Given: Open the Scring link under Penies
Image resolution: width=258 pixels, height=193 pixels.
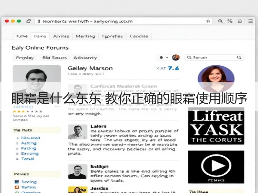Looking at the screenshot, I should [x=29, y=182].
